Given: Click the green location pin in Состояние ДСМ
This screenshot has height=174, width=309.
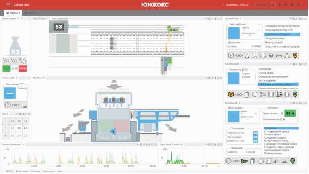Looking at the screenshot, I should pos(295,95).
